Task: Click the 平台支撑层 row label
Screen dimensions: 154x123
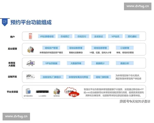Action: [12, 92]
